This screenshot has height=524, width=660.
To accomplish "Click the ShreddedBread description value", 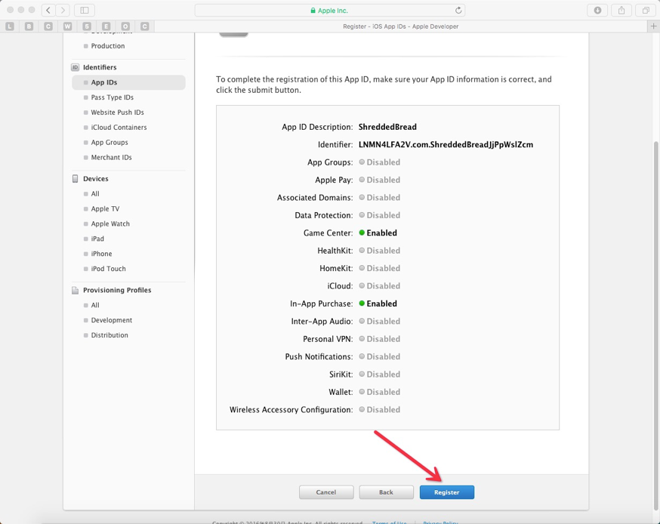I will click(x=387, y=127).
